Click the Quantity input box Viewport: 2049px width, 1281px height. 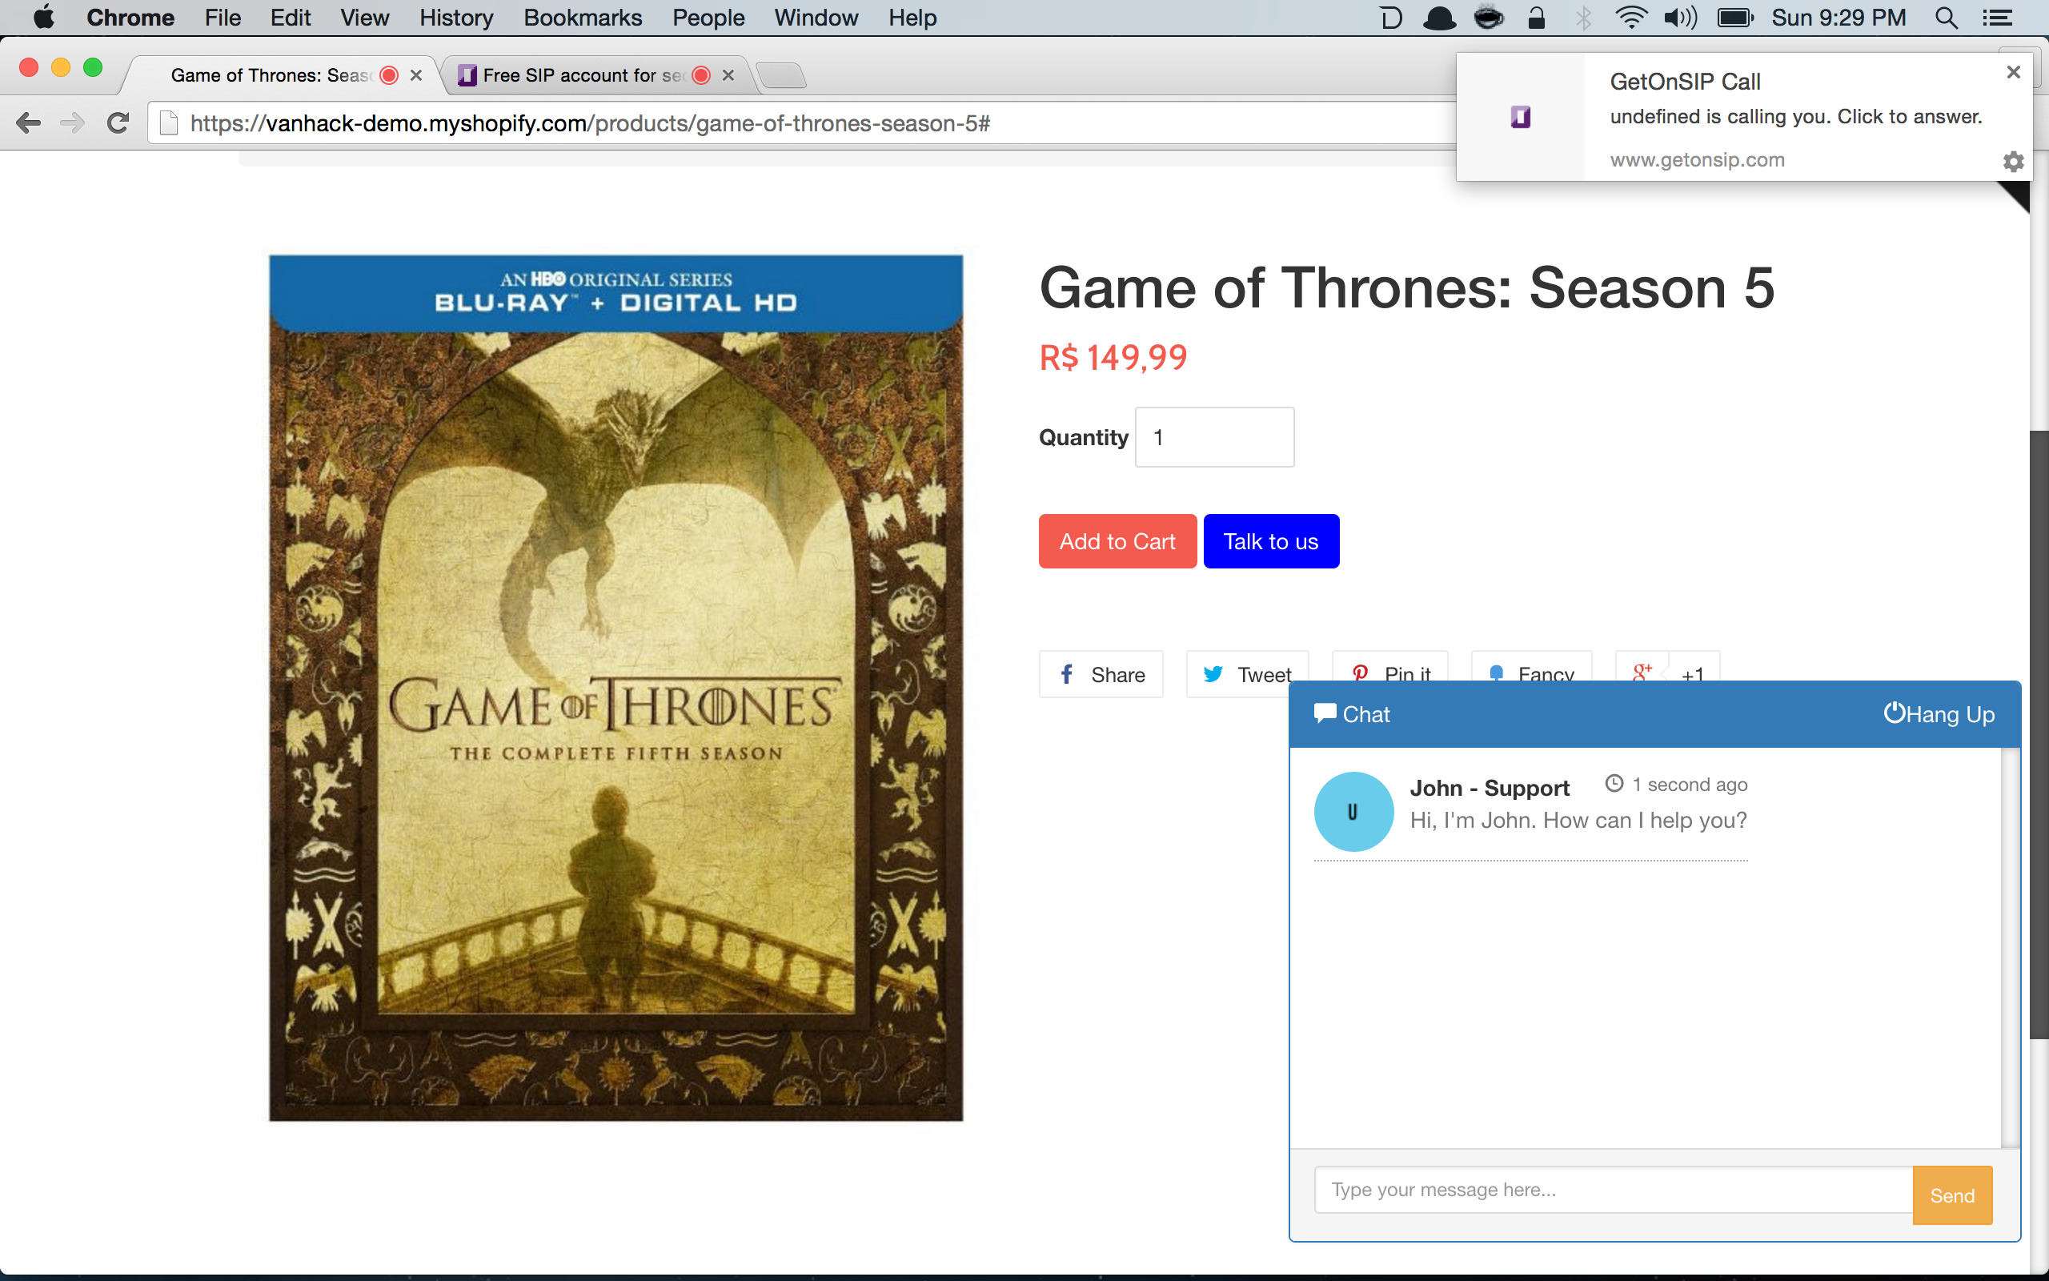pos(1214,437)
